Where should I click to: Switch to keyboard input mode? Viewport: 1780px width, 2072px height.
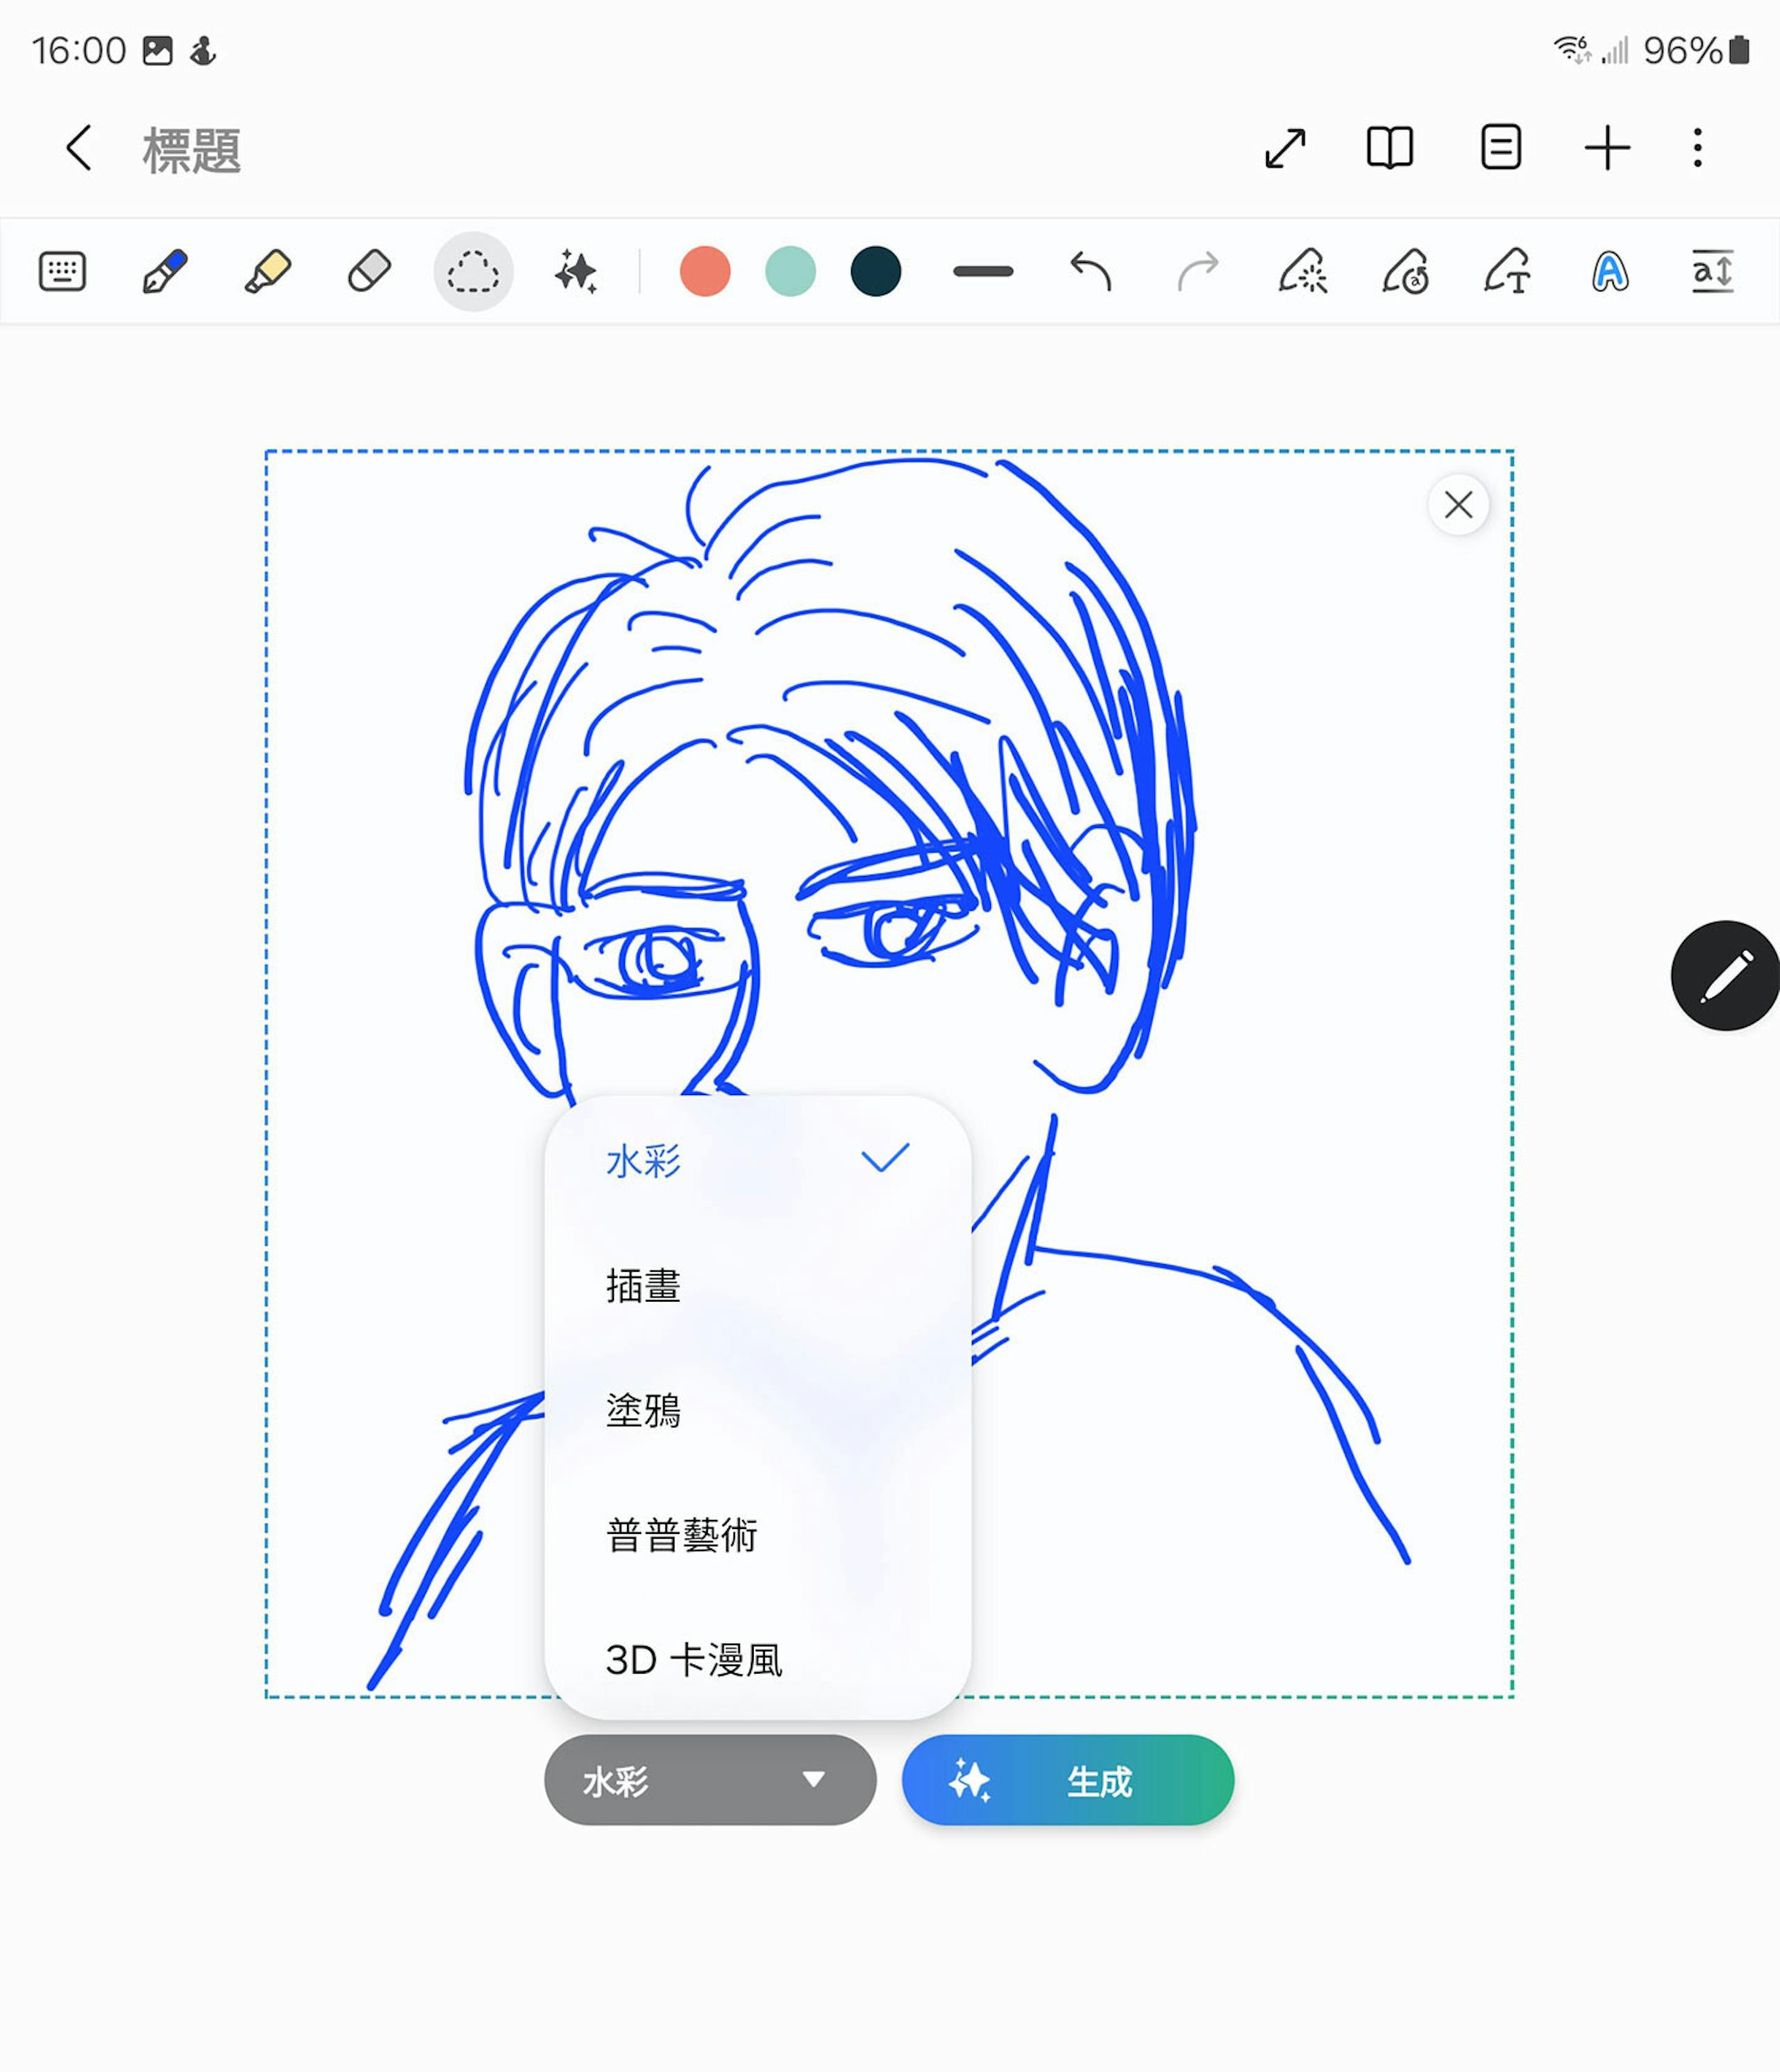[62, 271]
